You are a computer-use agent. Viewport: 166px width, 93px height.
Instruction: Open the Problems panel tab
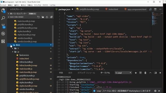[x=61, y=73]
